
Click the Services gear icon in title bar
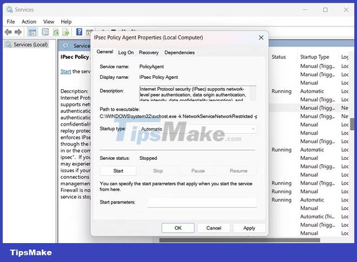[x=9, y=10]
